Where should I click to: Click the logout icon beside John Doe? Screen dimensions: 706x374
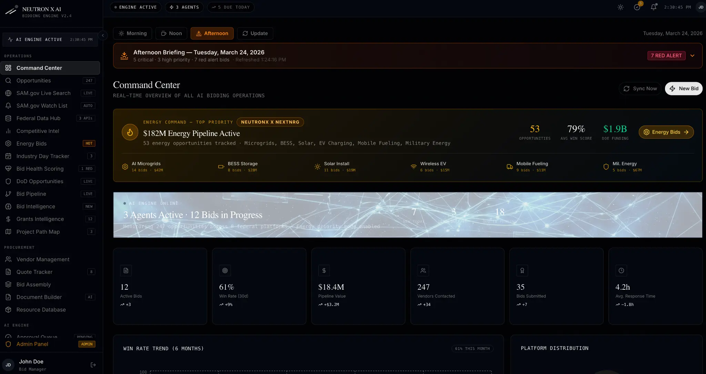[93, 365]
